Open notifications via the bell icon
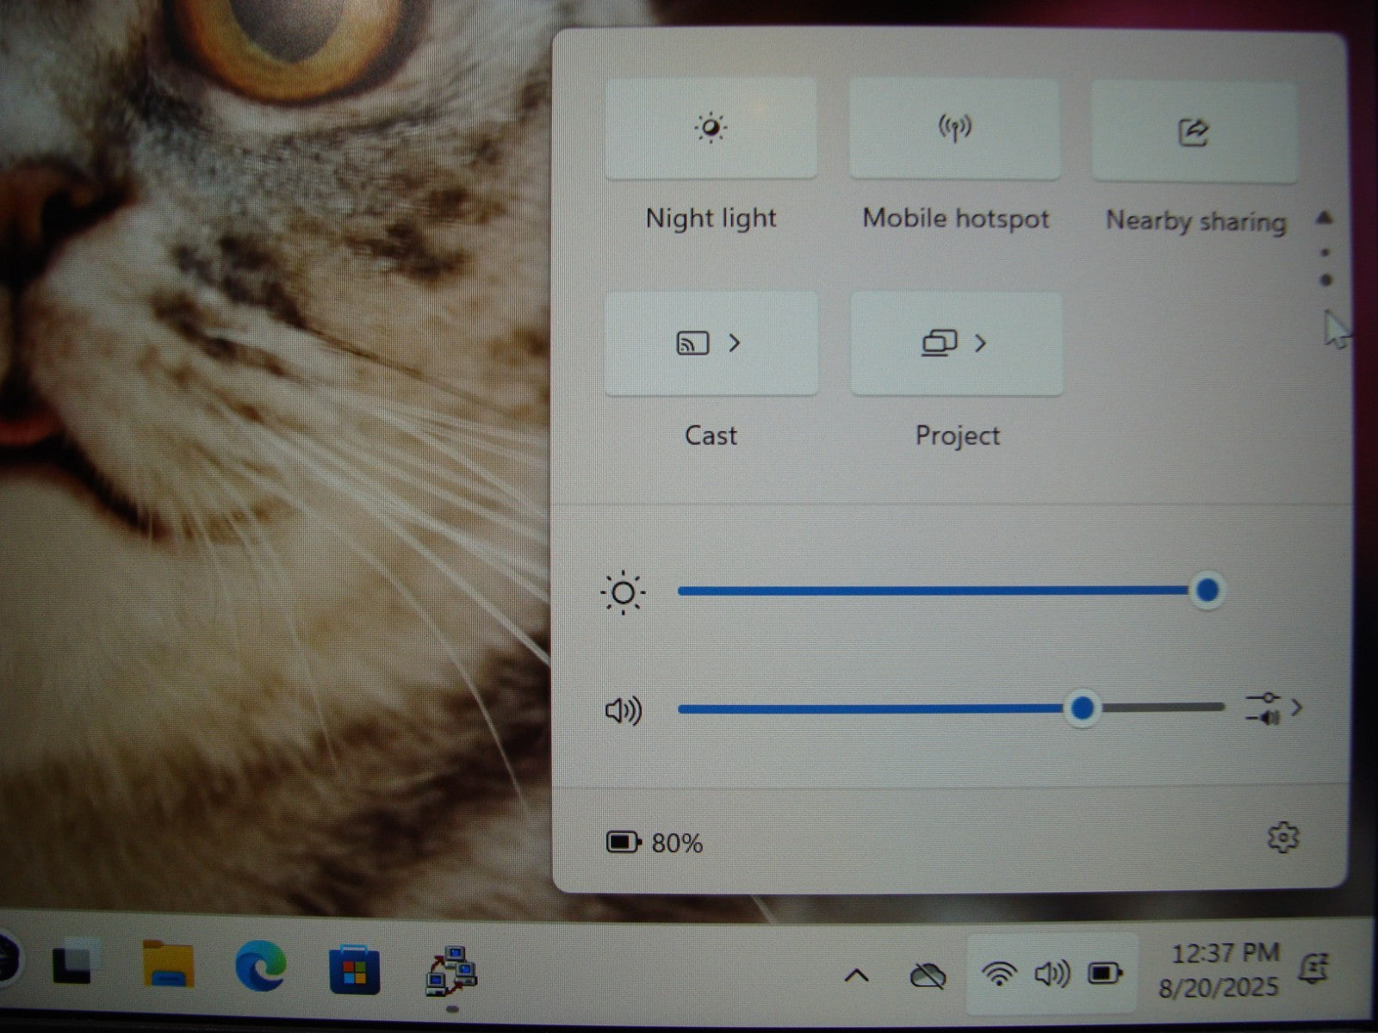This screenshot has width=1378, height=1033. [1315, 969]
